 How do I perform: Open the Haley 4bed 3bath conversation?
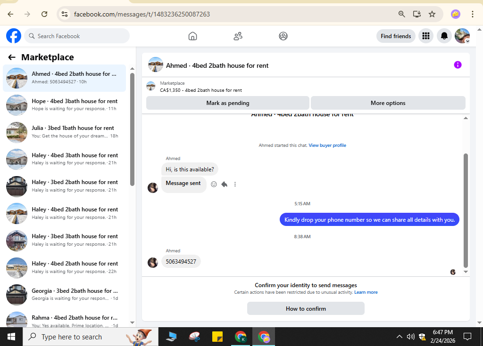(x=64, y=159)
